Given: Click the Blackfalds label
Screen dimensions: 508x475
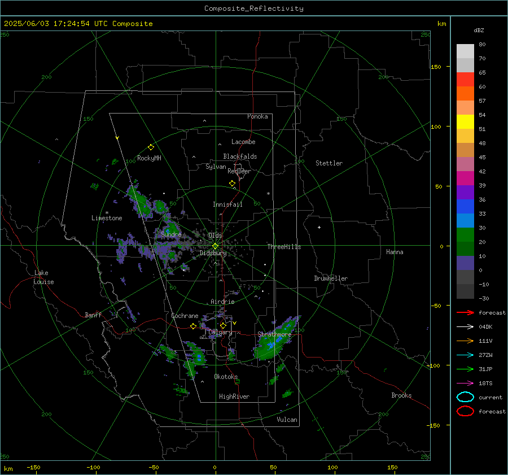Looking at the screenshot, I should click(240, 156).
